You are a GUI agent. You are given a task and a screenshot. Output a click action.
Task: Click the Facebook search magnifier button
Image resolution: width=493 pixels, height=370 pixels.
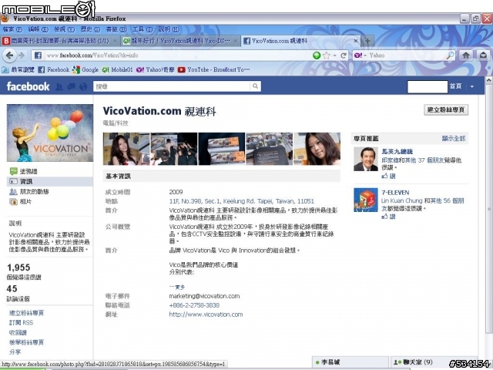pyautogui.click(x=255, y=86)
